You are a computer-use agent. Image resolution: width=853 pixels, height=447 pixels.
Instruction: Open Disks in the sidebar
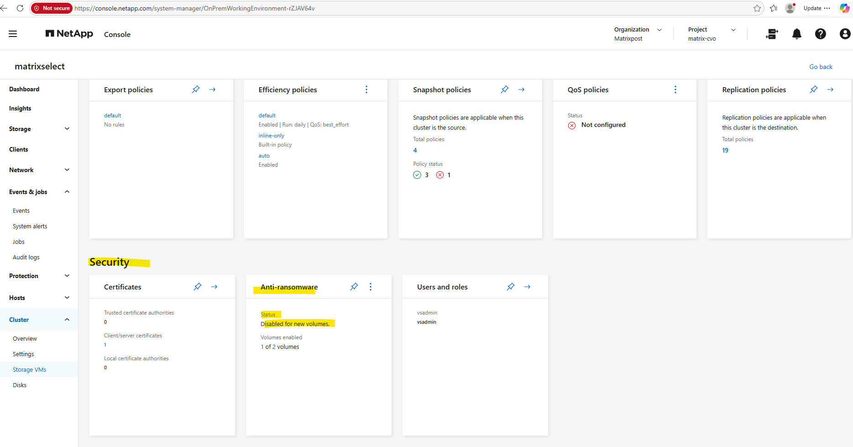20,385
